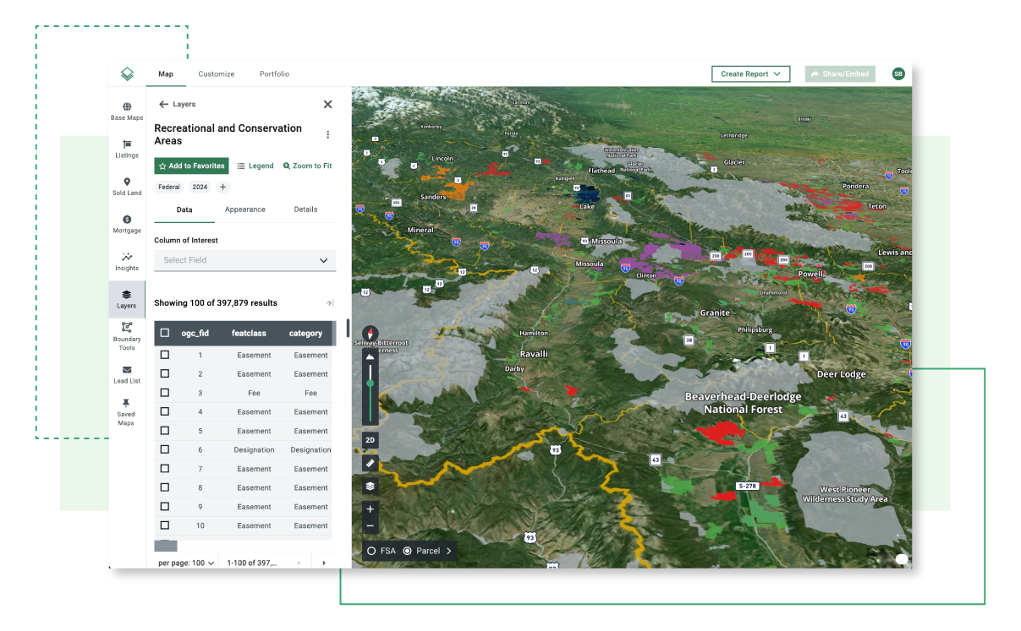
Task: Select all rows using the header checkbox
Action: [165, 333]
